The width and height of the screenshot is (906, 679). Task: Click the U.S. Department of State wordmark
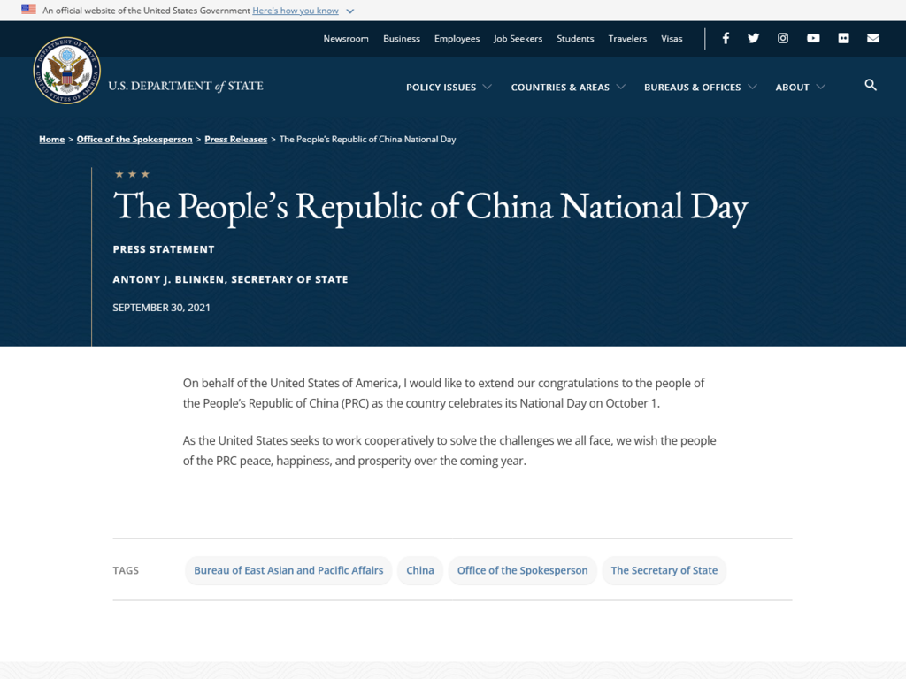(x=186, y=86)
